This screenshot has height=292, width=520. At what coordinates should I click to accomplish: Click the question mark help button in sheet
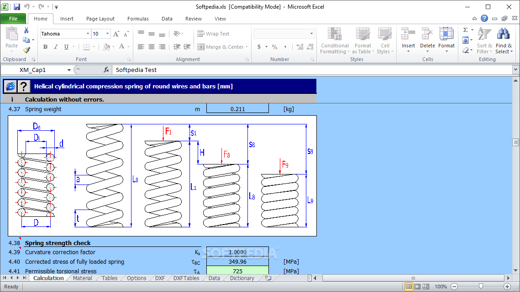(24, 87)
